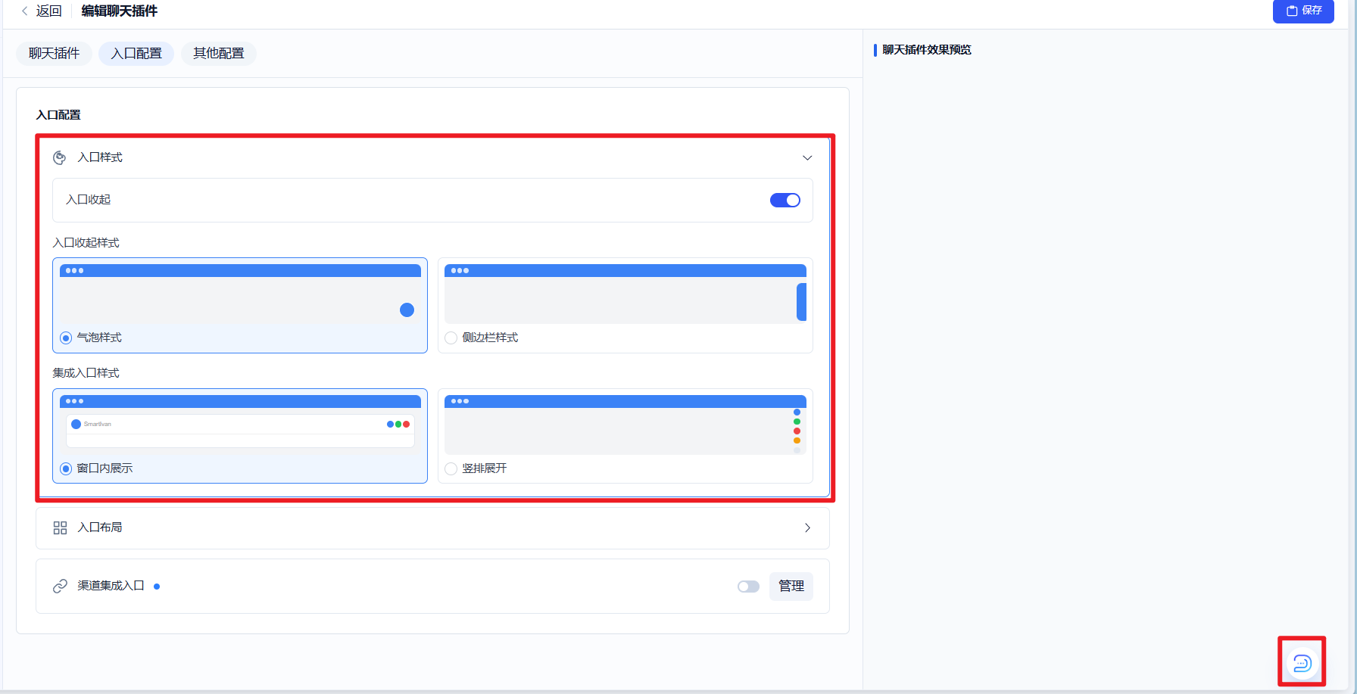Collapse the 入口样式 section chevron
Screen dimensions: 1357x694
[x=807, y=157]
